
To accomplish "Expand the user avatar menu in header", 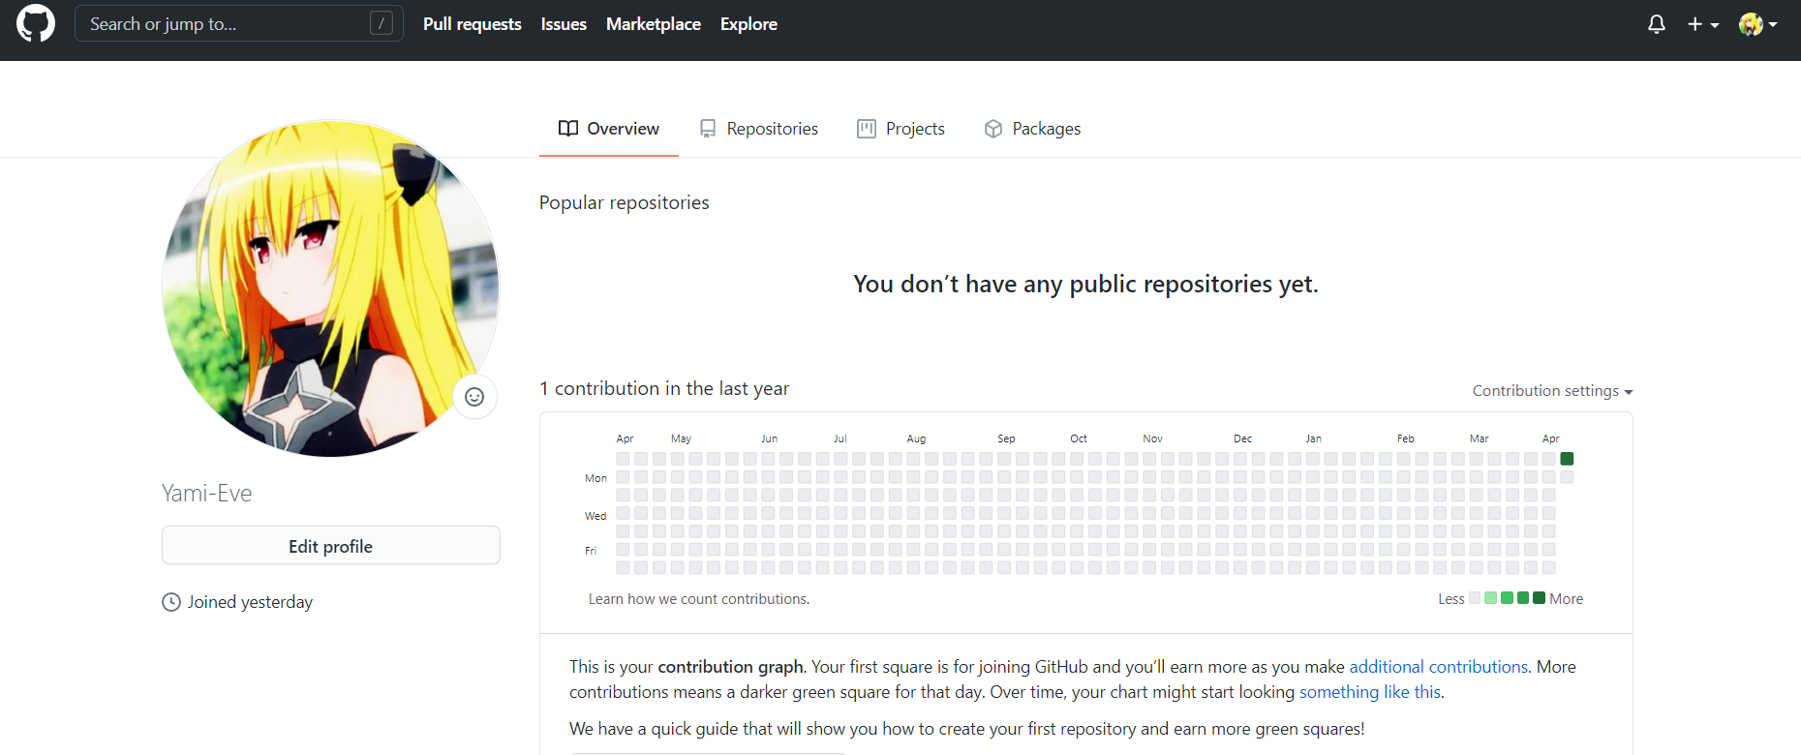I will 1758,24.
